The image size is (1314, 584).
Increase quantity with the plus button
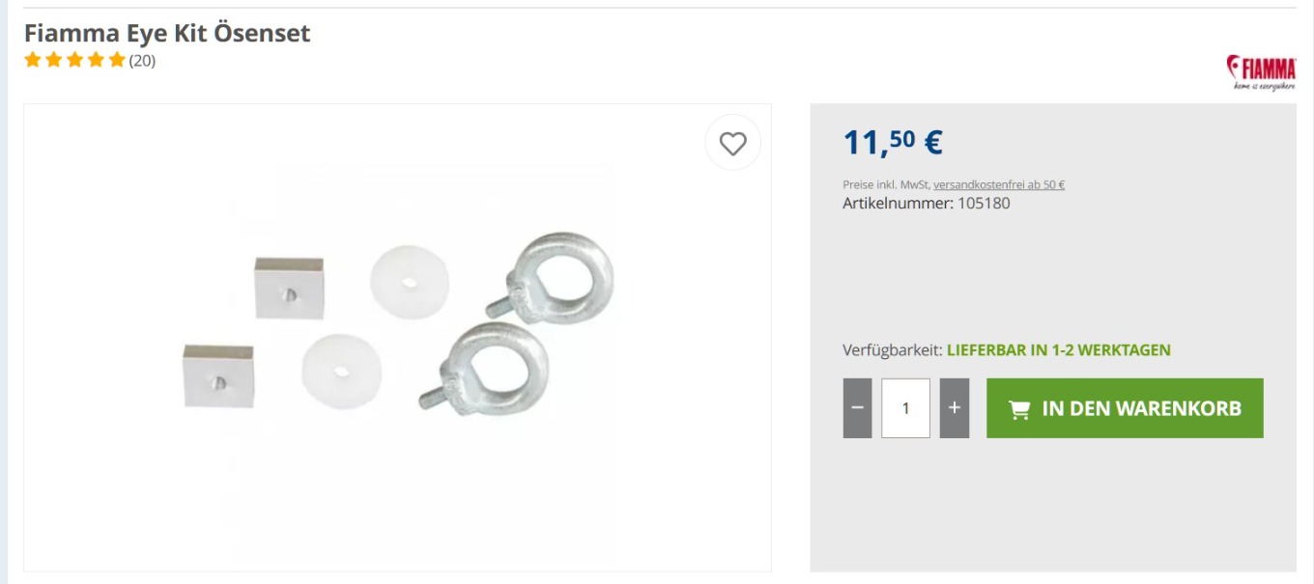(955, 408)
